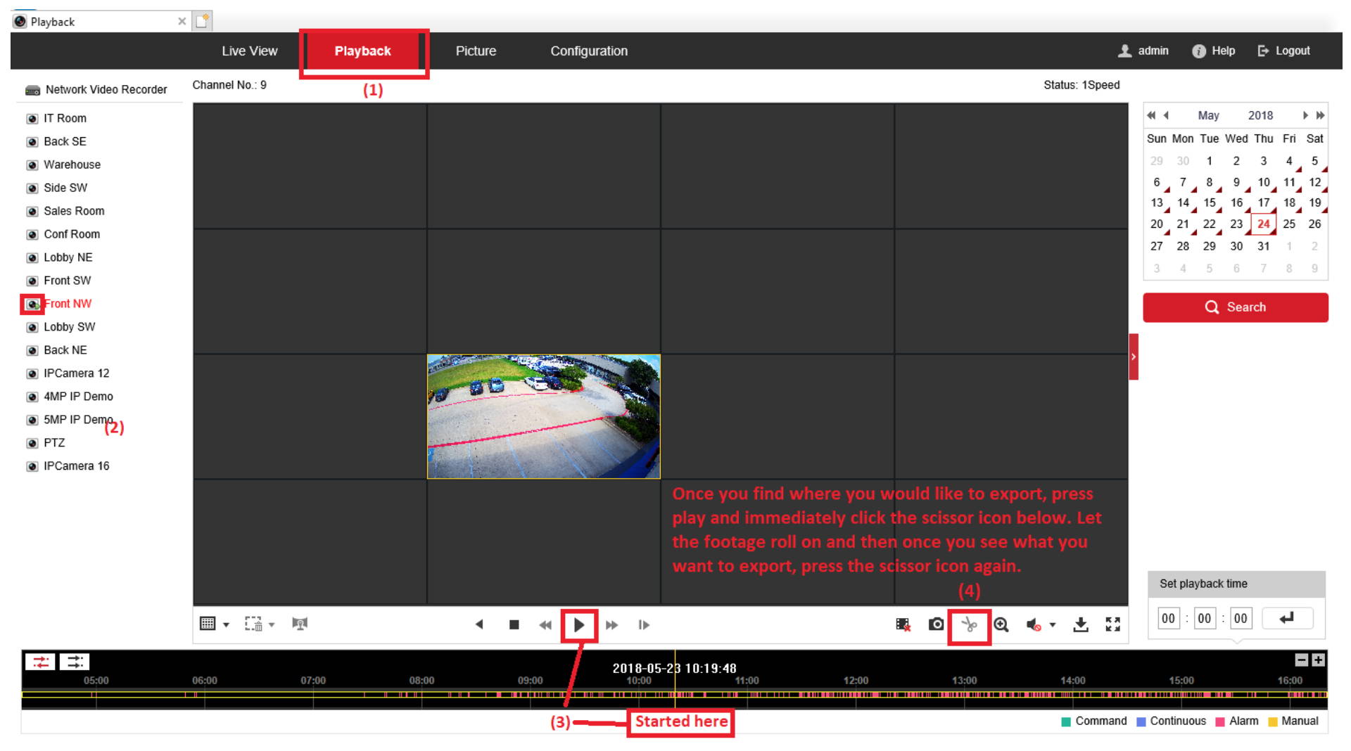Click the Front NW video thumbnail
This screenshot has height=751, width=1351.
point(543,416)
